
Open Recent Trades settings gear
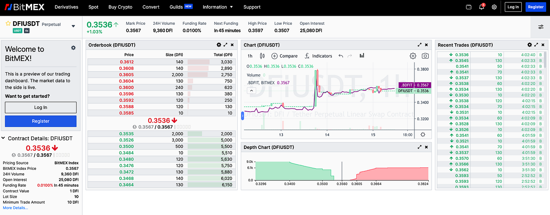point(530,45)
